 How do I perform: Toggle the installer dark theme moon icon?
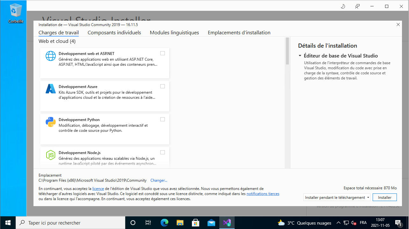point(343,6)
